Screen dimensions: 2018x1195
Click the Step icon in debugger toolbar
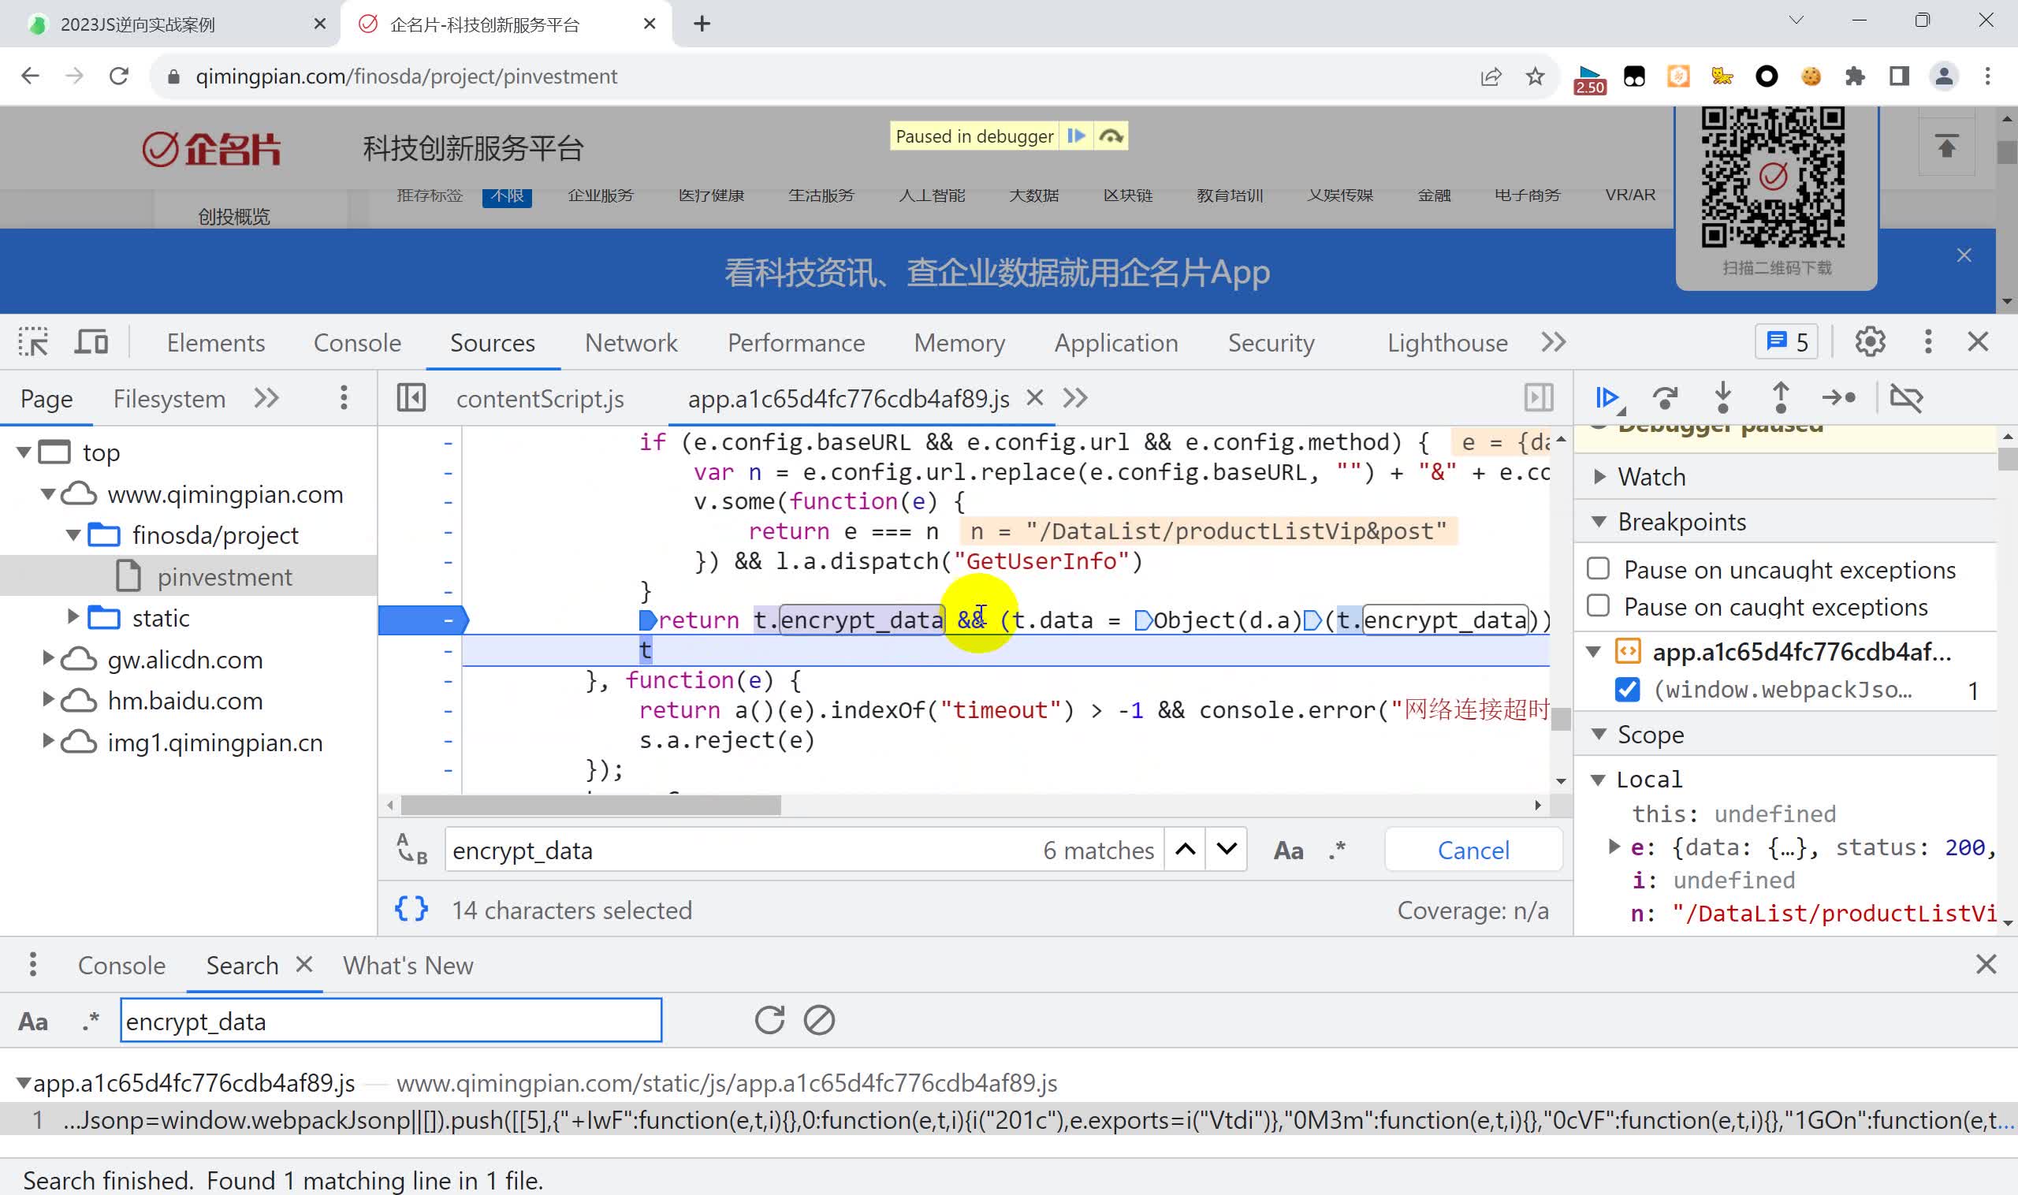(1839, 398)
